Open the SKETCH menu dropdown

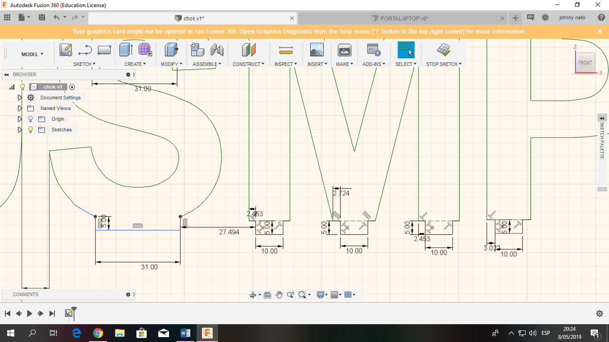pyautogui.click(x=84, y=64)
